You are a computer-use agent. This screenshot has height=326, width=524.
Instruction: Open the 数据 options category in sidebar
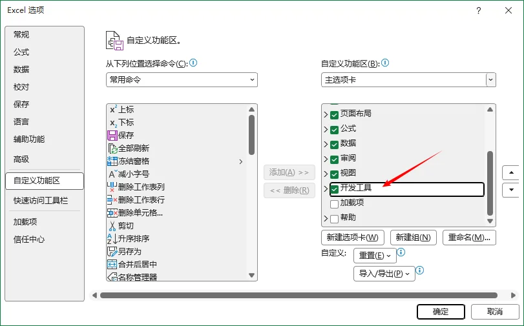coord(45,70)
